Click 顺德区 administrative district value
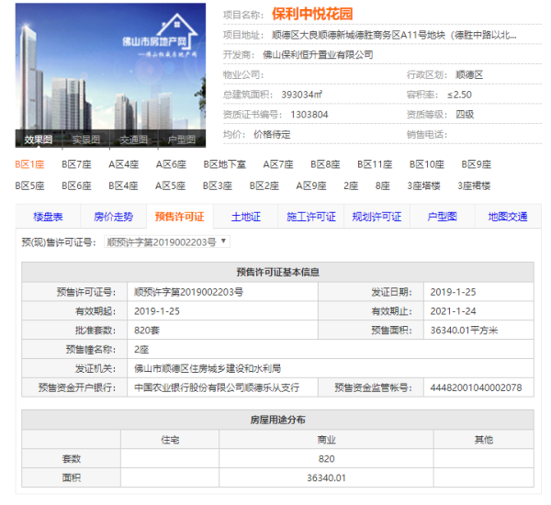The image size is (551, 505). (x=469, y=74)
